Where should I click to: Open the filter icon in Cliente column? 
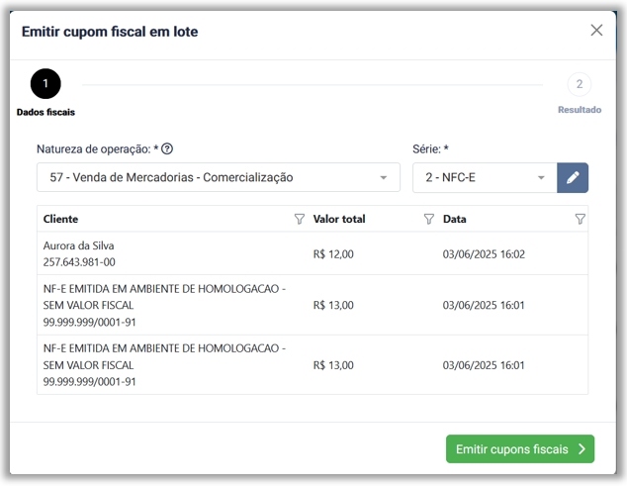pos(300,219)
